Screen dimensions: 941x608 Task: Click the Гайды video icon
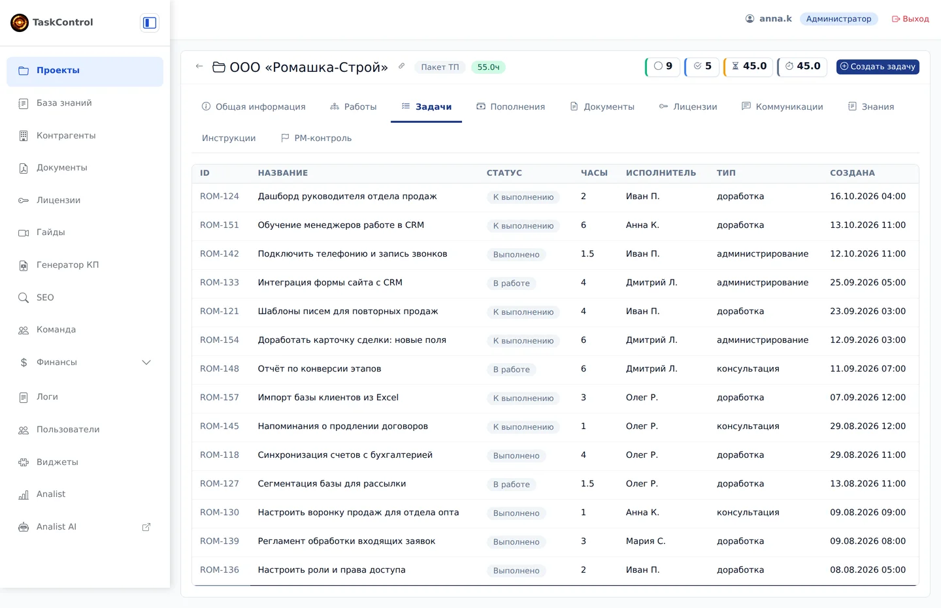click(x=24, y=232)
